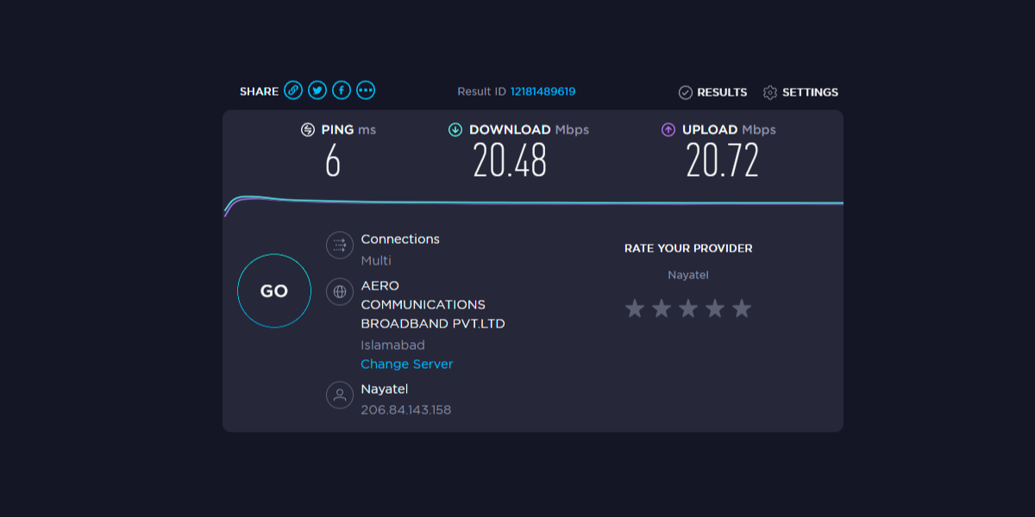Click the Connections label
The width and height of the screenshot is (1035, 517).
(400, 240)
